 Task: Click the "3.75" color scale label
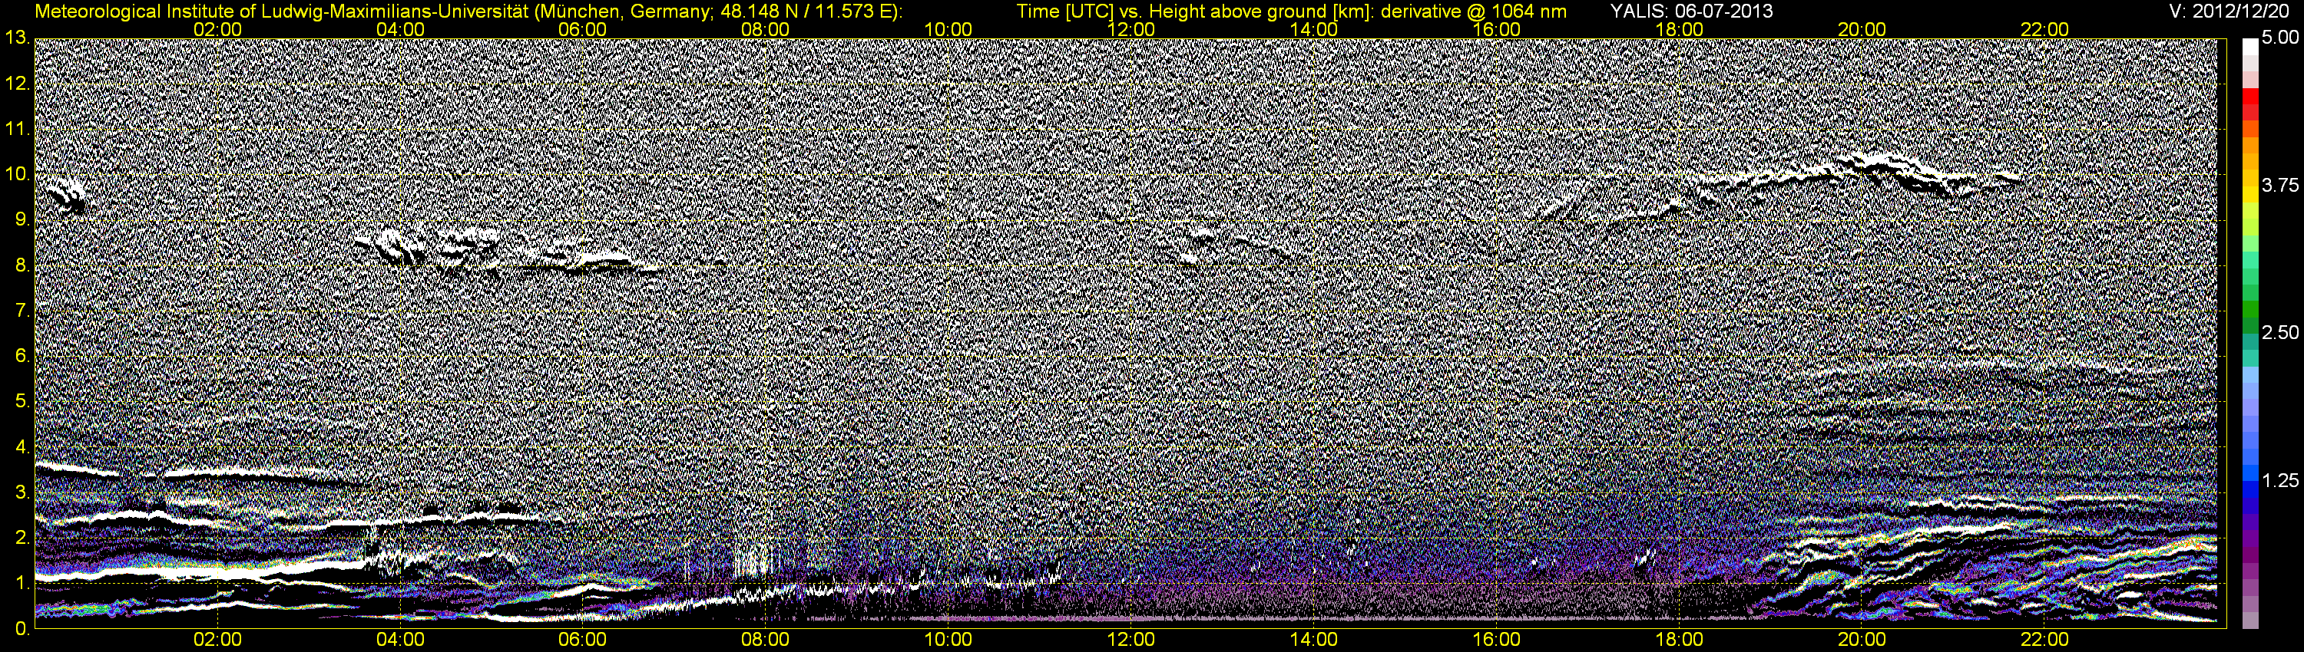click(2280, 185)
